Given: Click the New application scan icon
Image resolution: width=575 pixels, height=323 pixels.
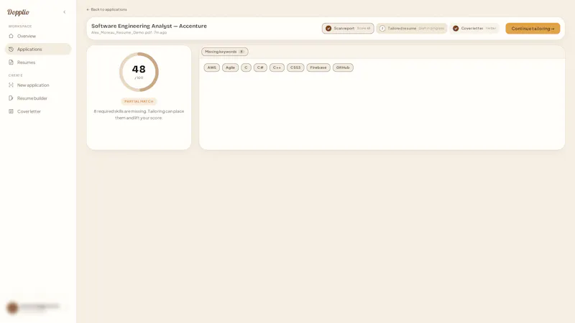Looking at the screenshot, I should [x=11, y=85].
